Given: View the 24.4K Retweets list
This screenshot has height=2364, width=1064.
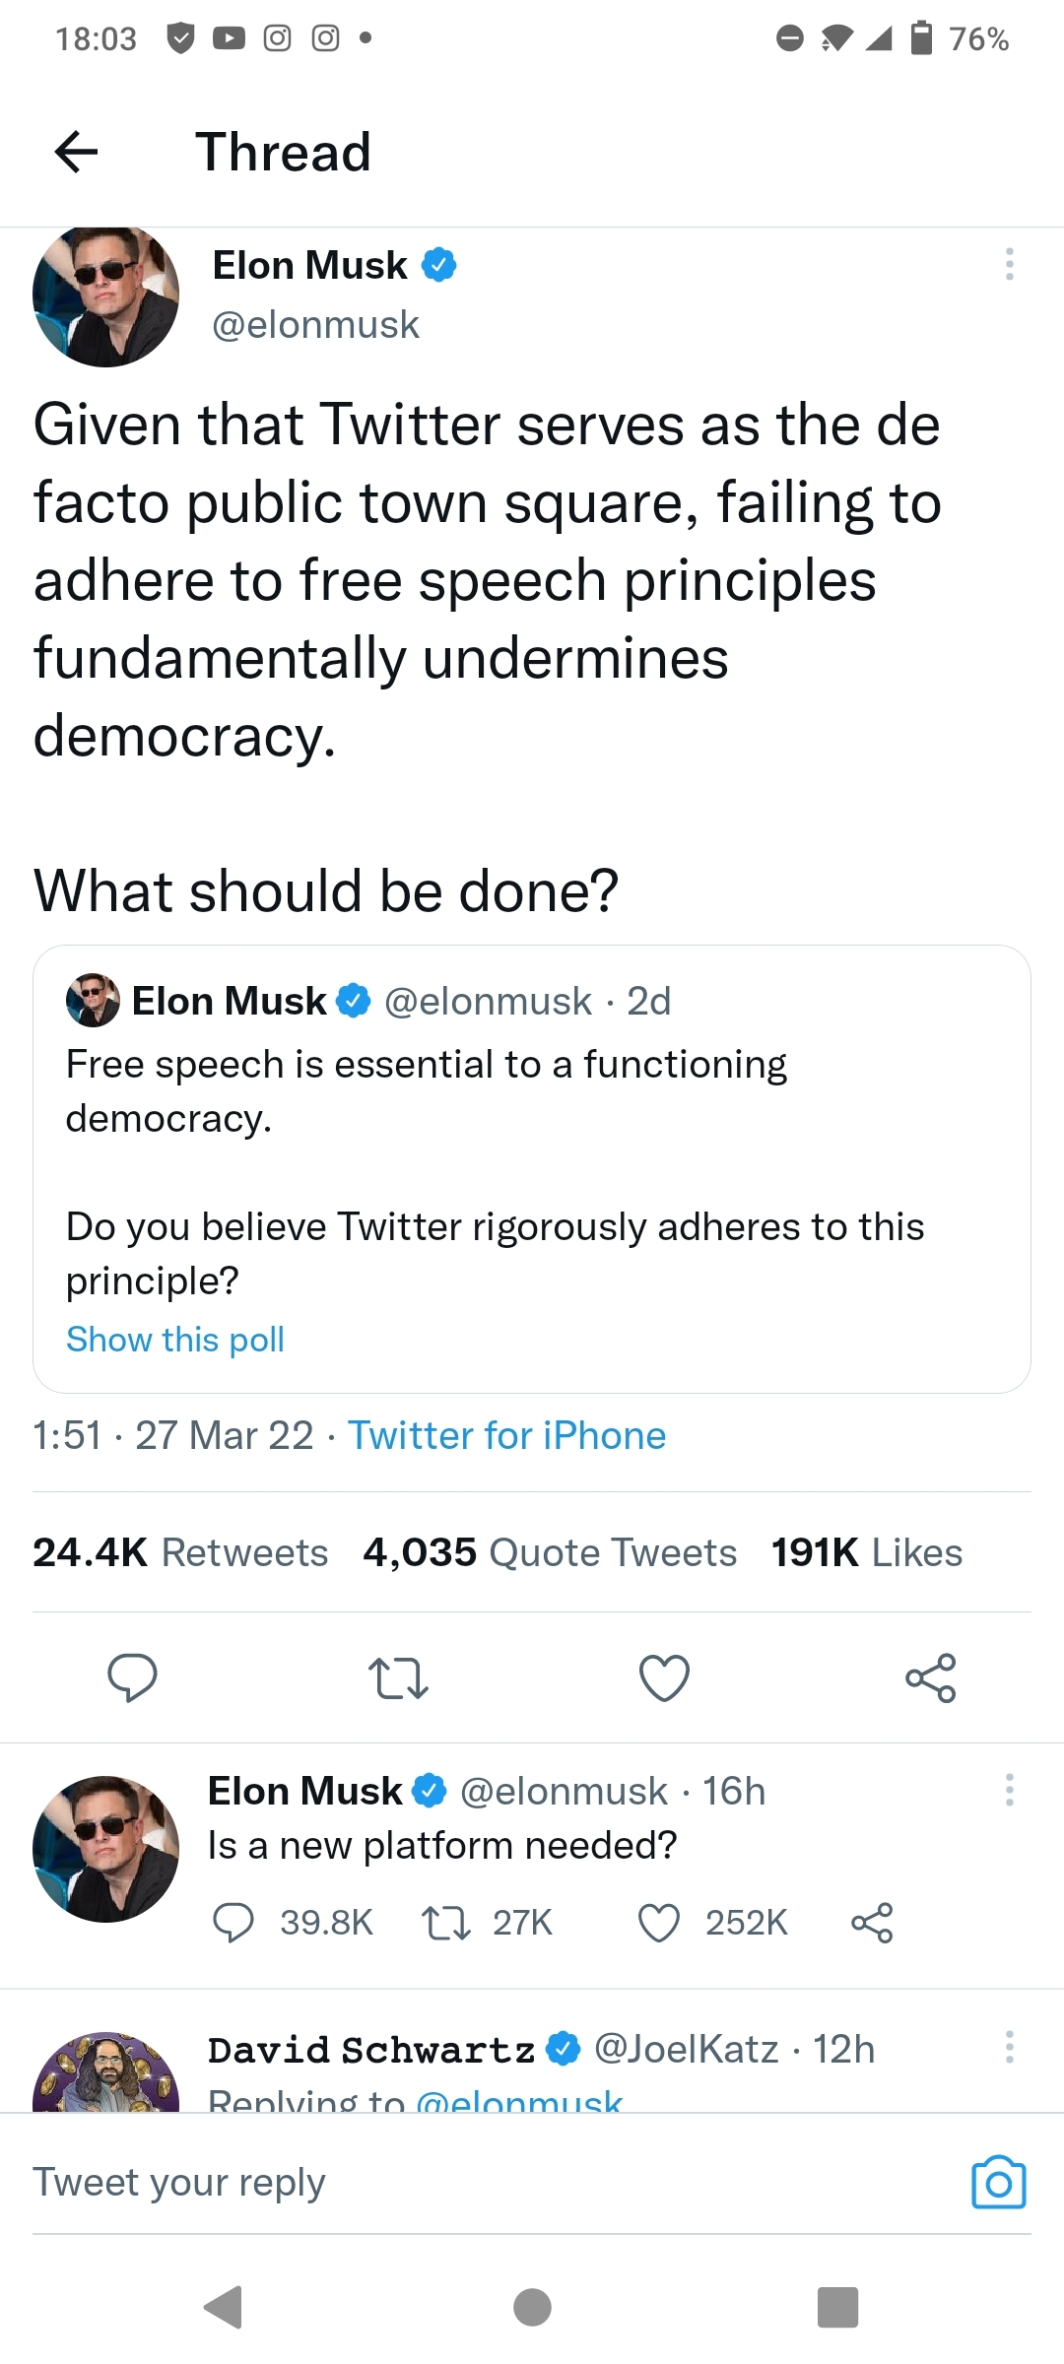Looking at the screenshot, I should [x=180, y=1552].
